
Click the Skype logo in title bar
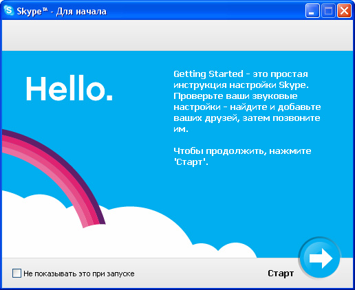(x=9, y=11)
